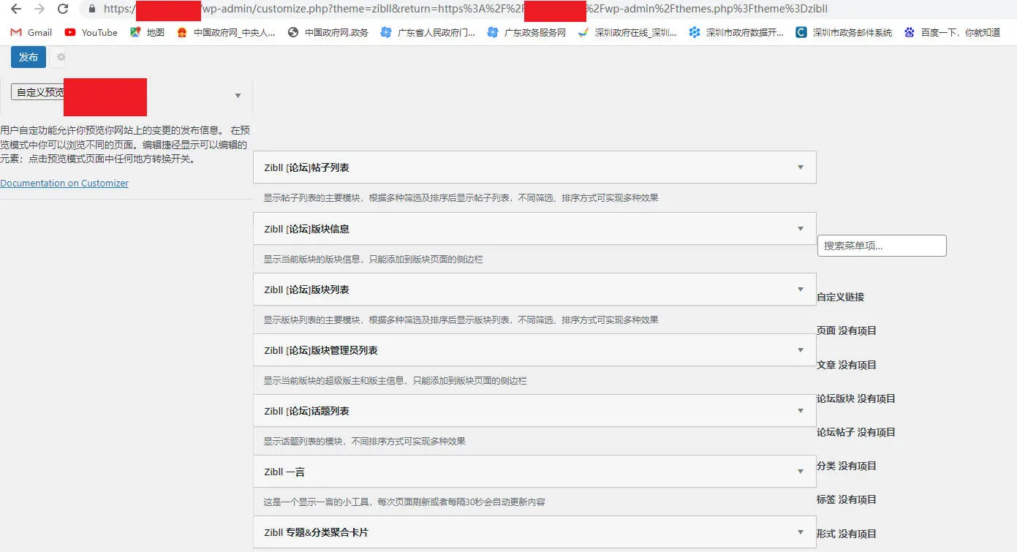The image size is (1017, 552).
Task: Open the YouTube bookmark
Action: 91,32
